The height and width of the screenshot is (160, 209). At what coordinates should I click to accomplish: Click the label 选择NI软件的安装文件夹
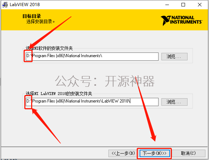(49, 48)
